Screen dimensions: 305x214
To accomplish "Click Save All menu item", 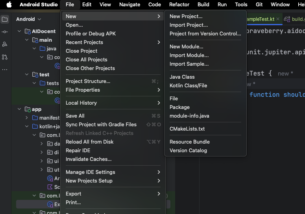I will pyautogui.click(x=113, y=116).
